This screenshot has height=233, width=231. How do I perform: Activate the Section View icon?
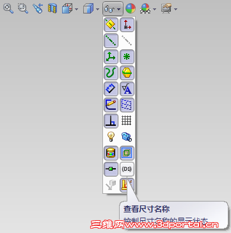point(52,9)
